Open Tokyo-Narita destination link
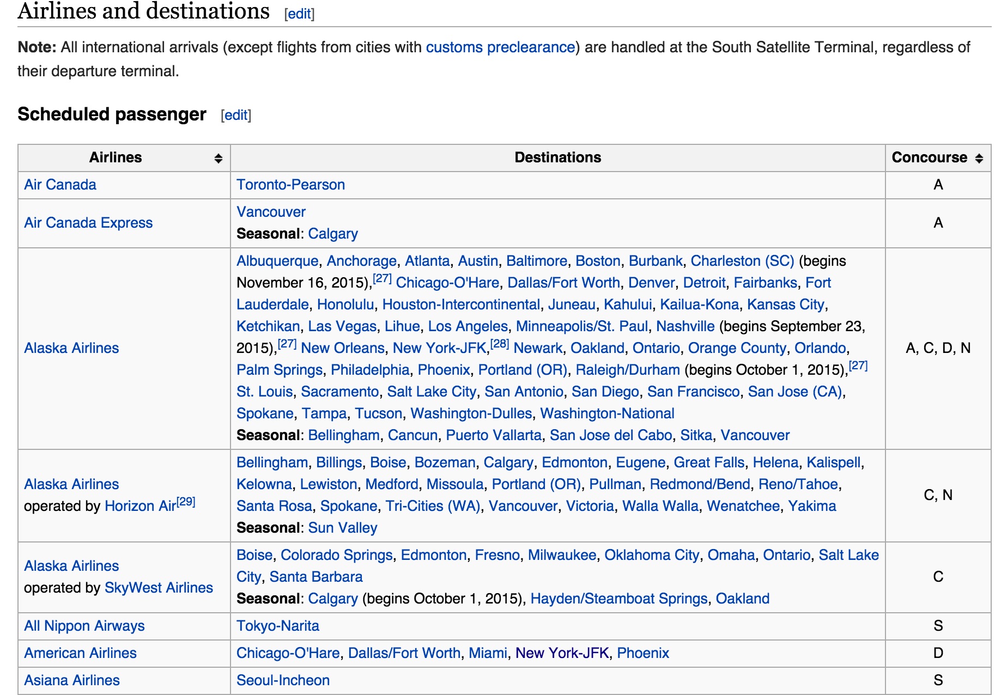This screenshot has height=695, width=995. 278,626
